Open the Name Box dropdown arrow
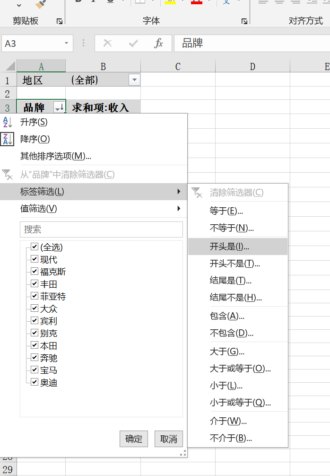 tap(66, 43)
